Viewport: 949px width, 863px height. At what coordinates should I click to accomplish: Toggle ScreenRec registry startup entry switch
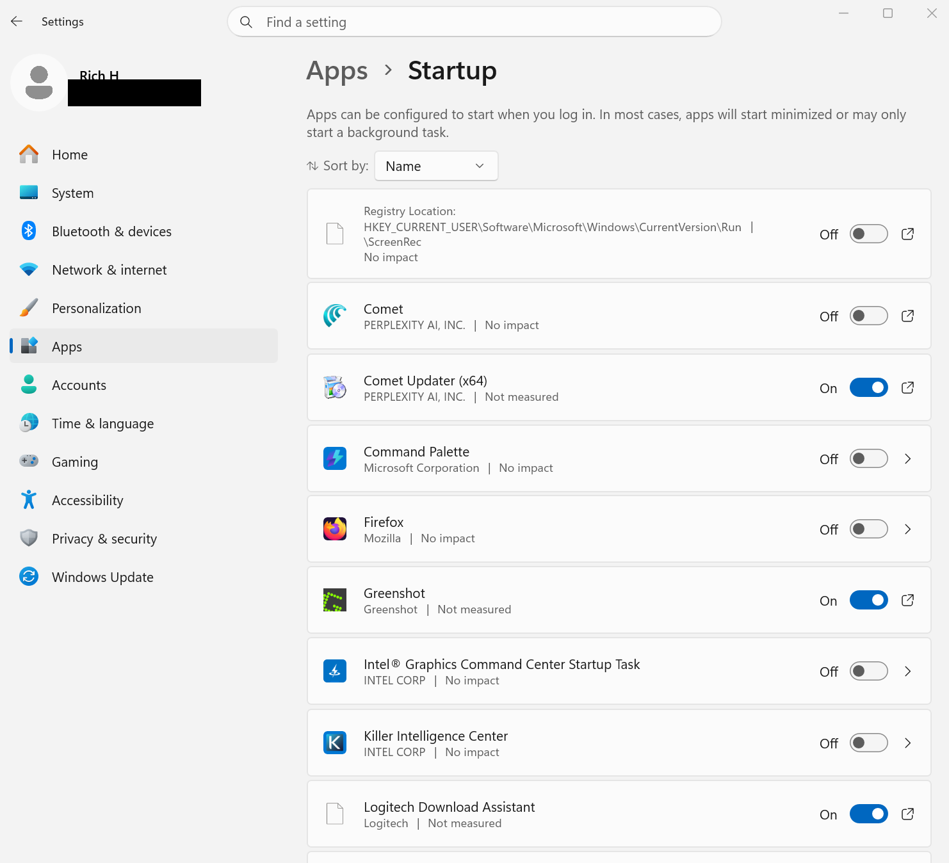pyautogui.click(x=869, y=234)
